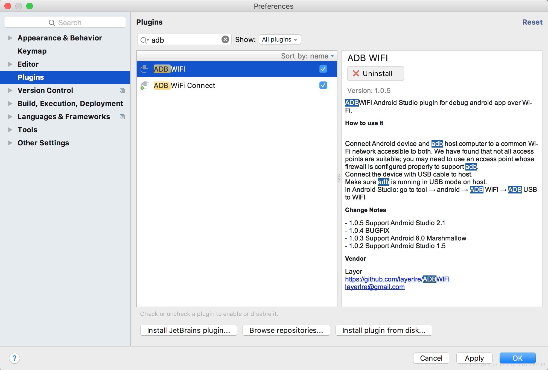This screenshot has height=370, width=548.
Task: Expand Build, Execution, Deployment section
Action: 10,104
